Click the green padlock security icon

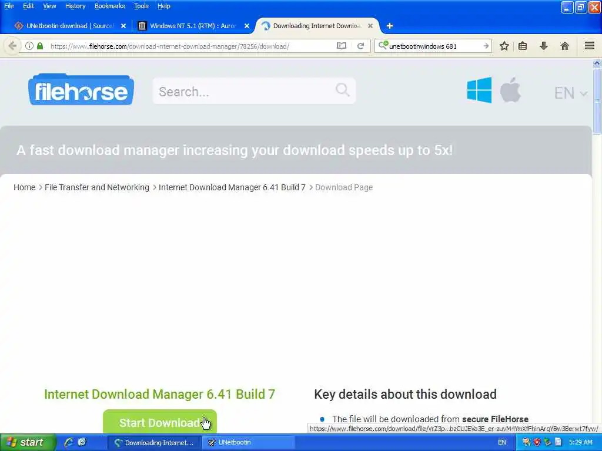click(40, 46)
